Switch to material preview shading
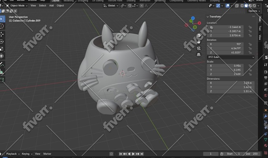 [x=250, y=6]
